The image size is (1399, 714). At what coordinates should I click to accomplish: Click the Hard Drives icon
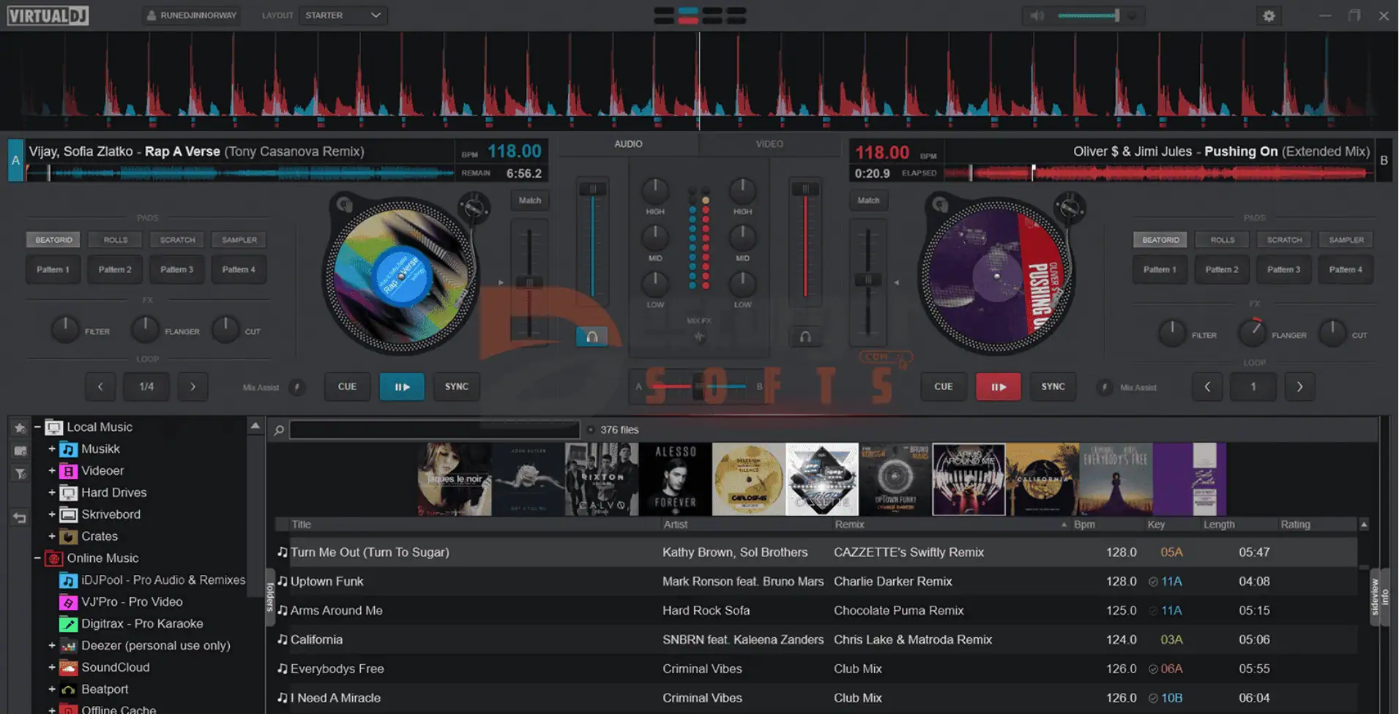68,493
